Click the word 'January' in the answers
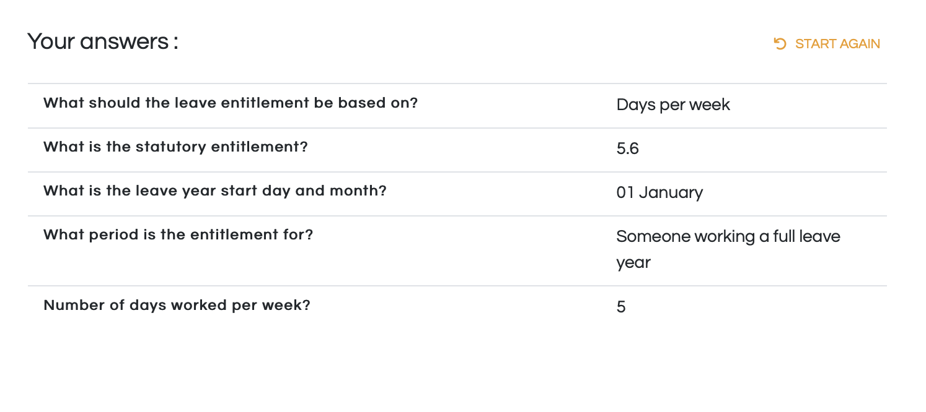Viewport: 926px width, 412px height. 671,193
